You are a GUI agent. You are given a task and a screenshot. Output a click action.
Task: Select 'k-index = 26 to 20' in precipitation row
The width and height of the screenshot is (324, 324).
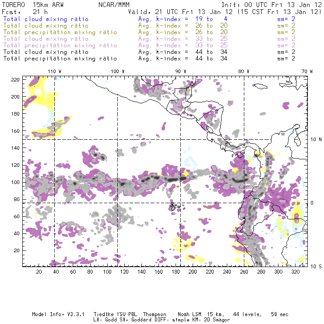coord(192,32)
